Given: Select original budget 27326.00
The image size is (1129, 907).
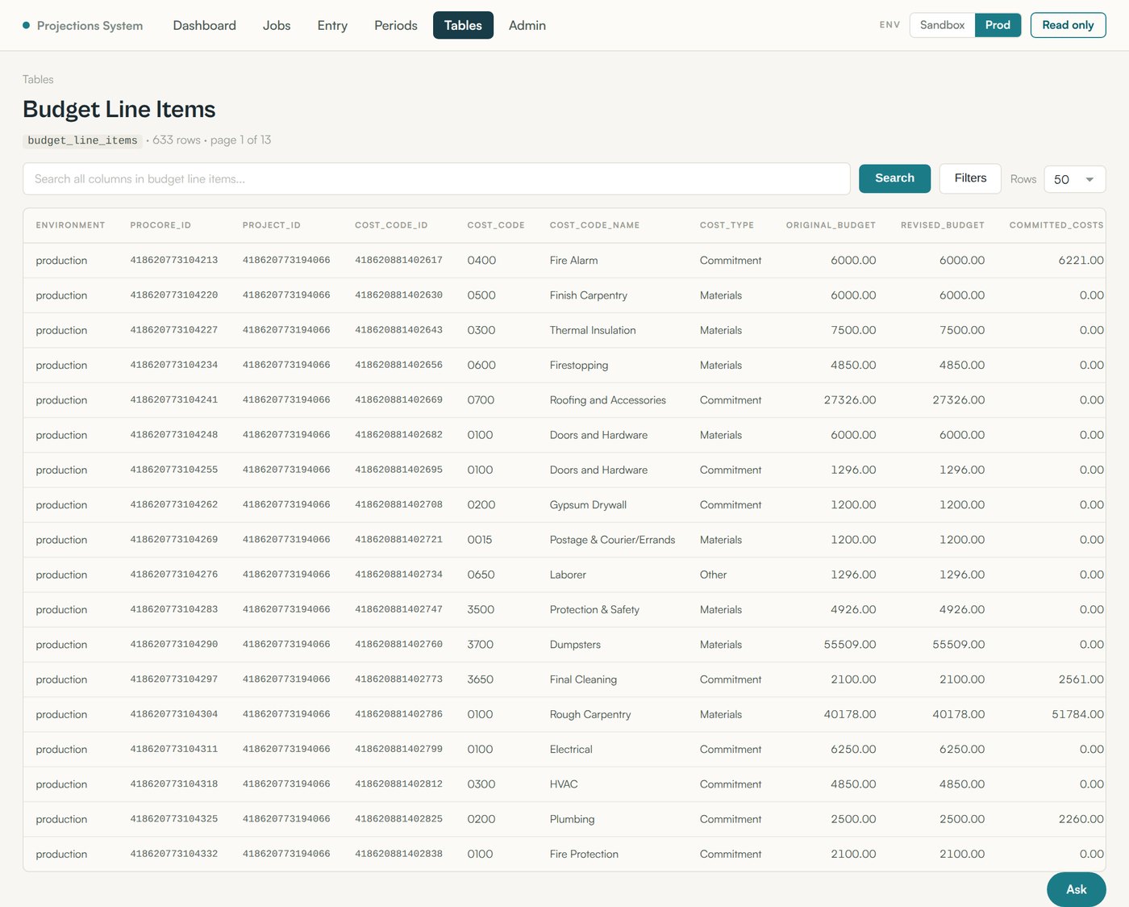Looking at the screenshot, I should click(x=850, y=400).
